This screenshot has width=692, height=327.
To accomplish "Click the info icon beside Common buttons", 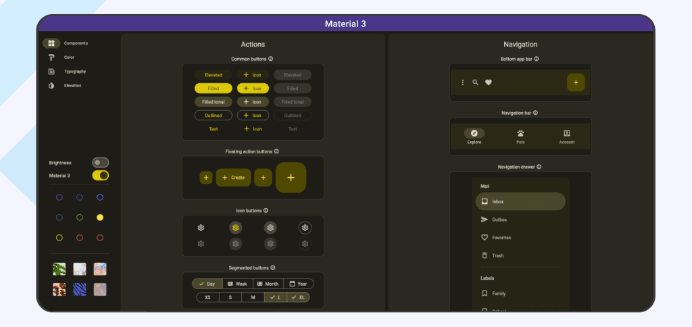I will 270,59.
